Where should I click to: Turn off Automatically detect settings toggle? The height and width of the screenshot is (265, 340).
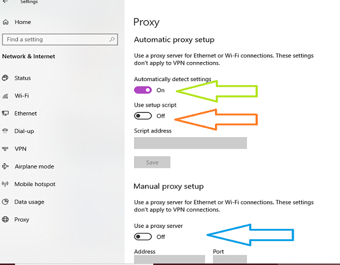click(x=143, y=90)
